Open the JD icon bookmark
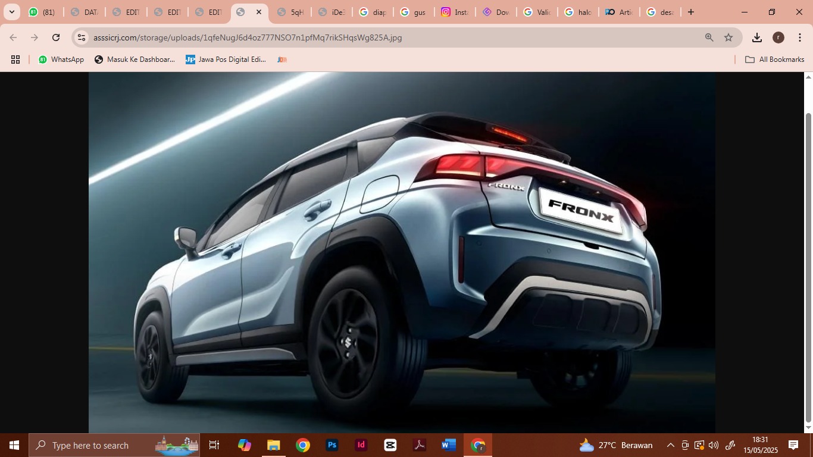 tap(282, 60)
